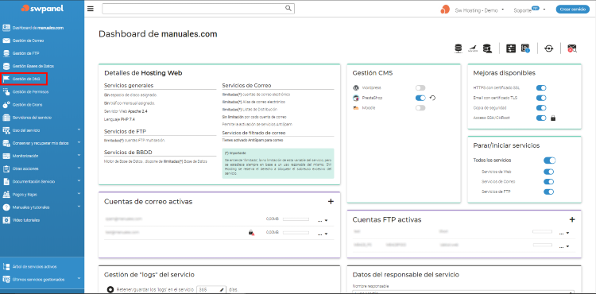Click the Crear servicio button
Viewport: 596px width, 294px height.
click(573, 10)
